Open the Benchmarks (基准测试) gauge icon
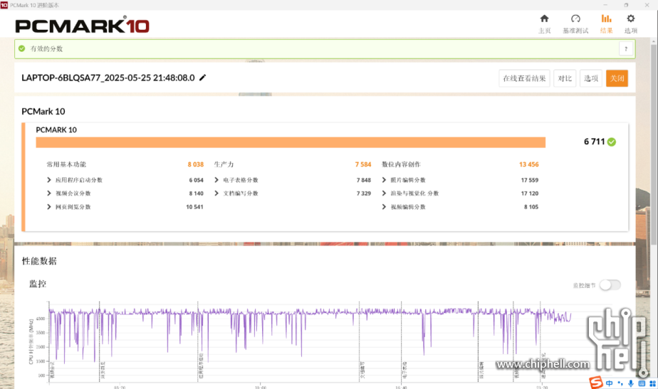 coord(575,18)
